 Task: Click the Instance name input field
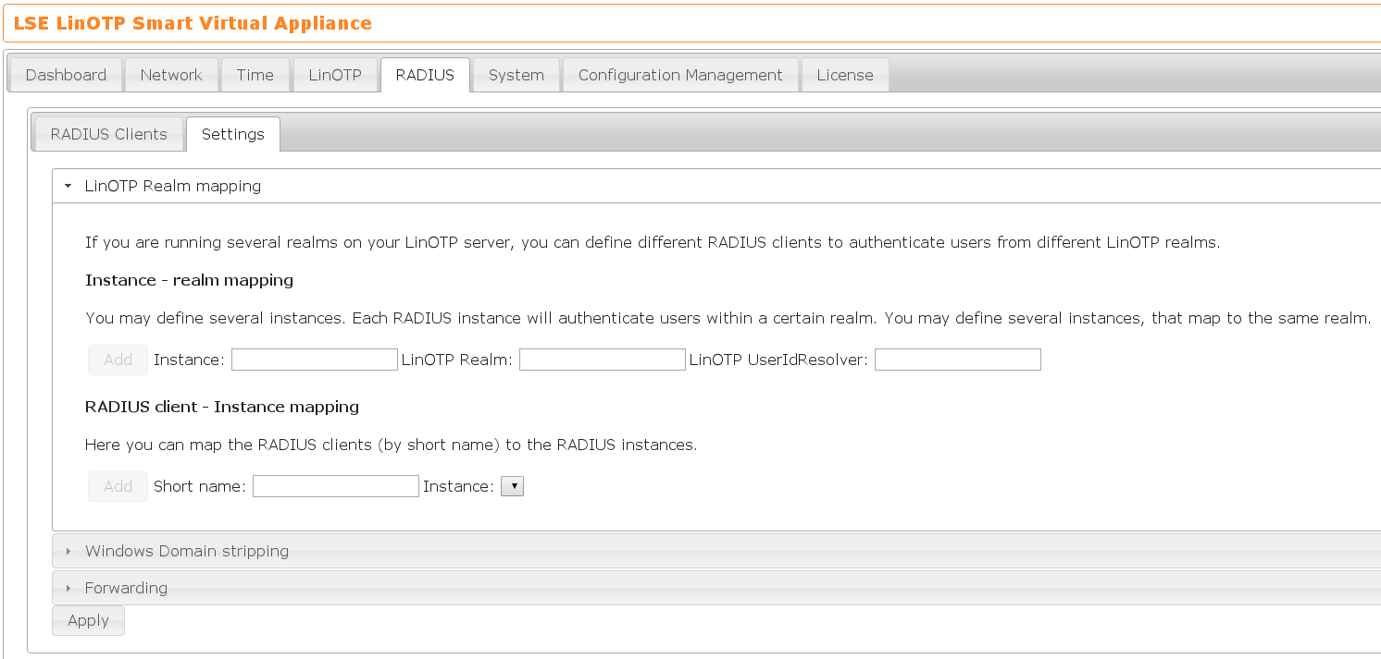click(x=314, y=360)
